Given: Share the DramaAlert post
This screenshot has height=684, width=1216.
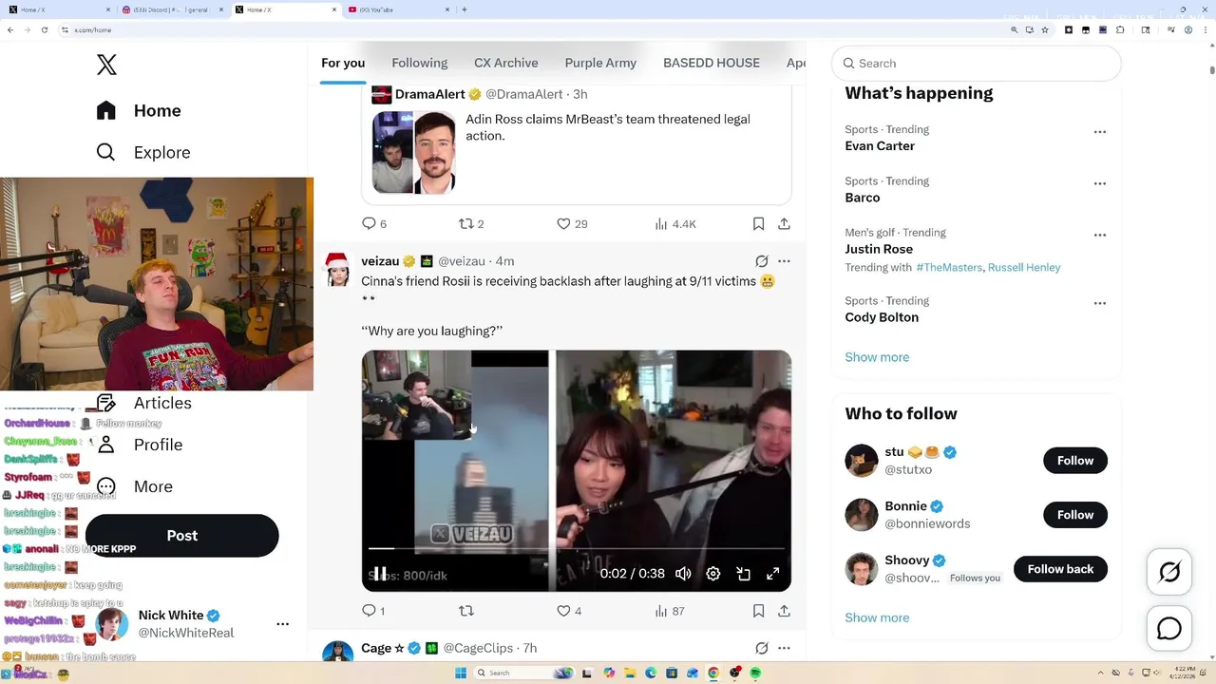Looking at the screenshot, I should coord(784,223).
